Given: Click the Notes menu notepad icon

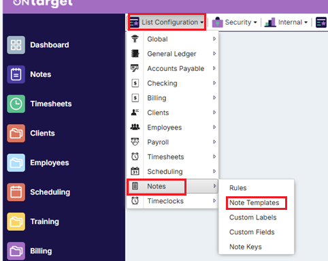Looking at the screenshot, I should point(135,186).
